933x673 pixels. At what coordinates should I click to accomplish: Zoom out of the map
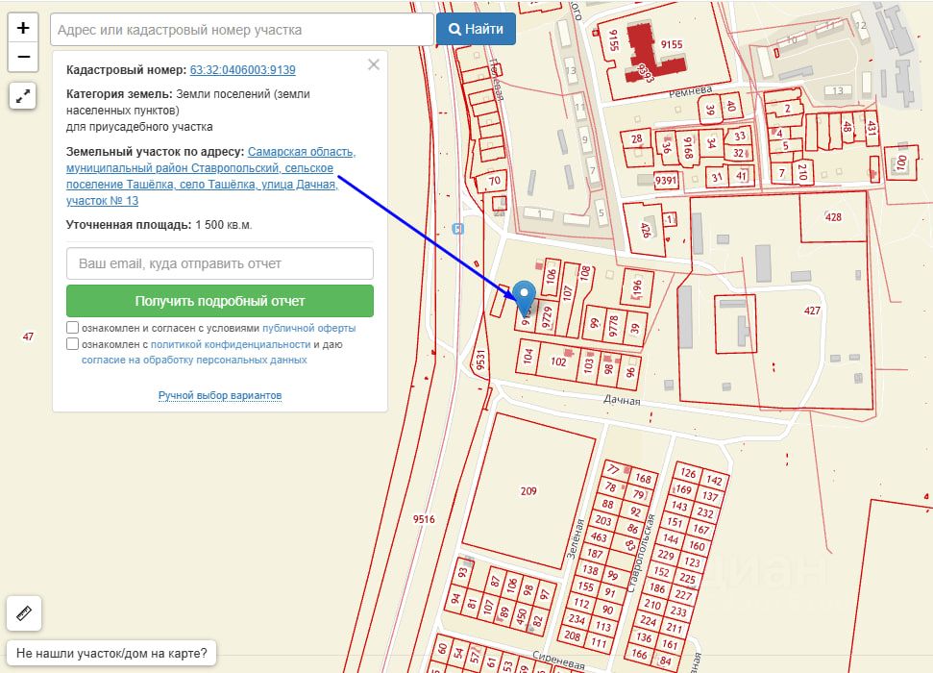coord(24,58)
